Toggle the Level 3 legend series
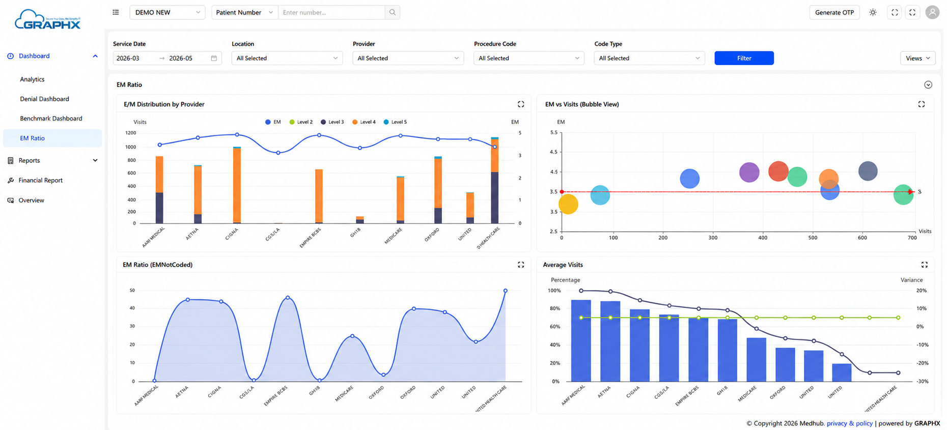The height and width of the screenshot is (430, 947). click(332, 122)
